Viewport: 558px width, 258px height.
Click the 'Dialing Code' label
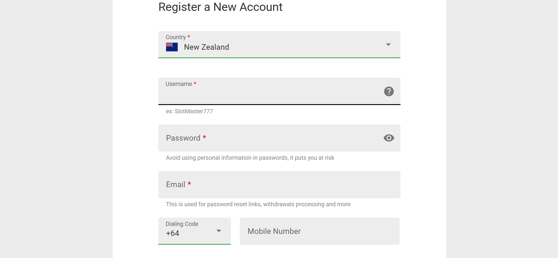[182, 224]
